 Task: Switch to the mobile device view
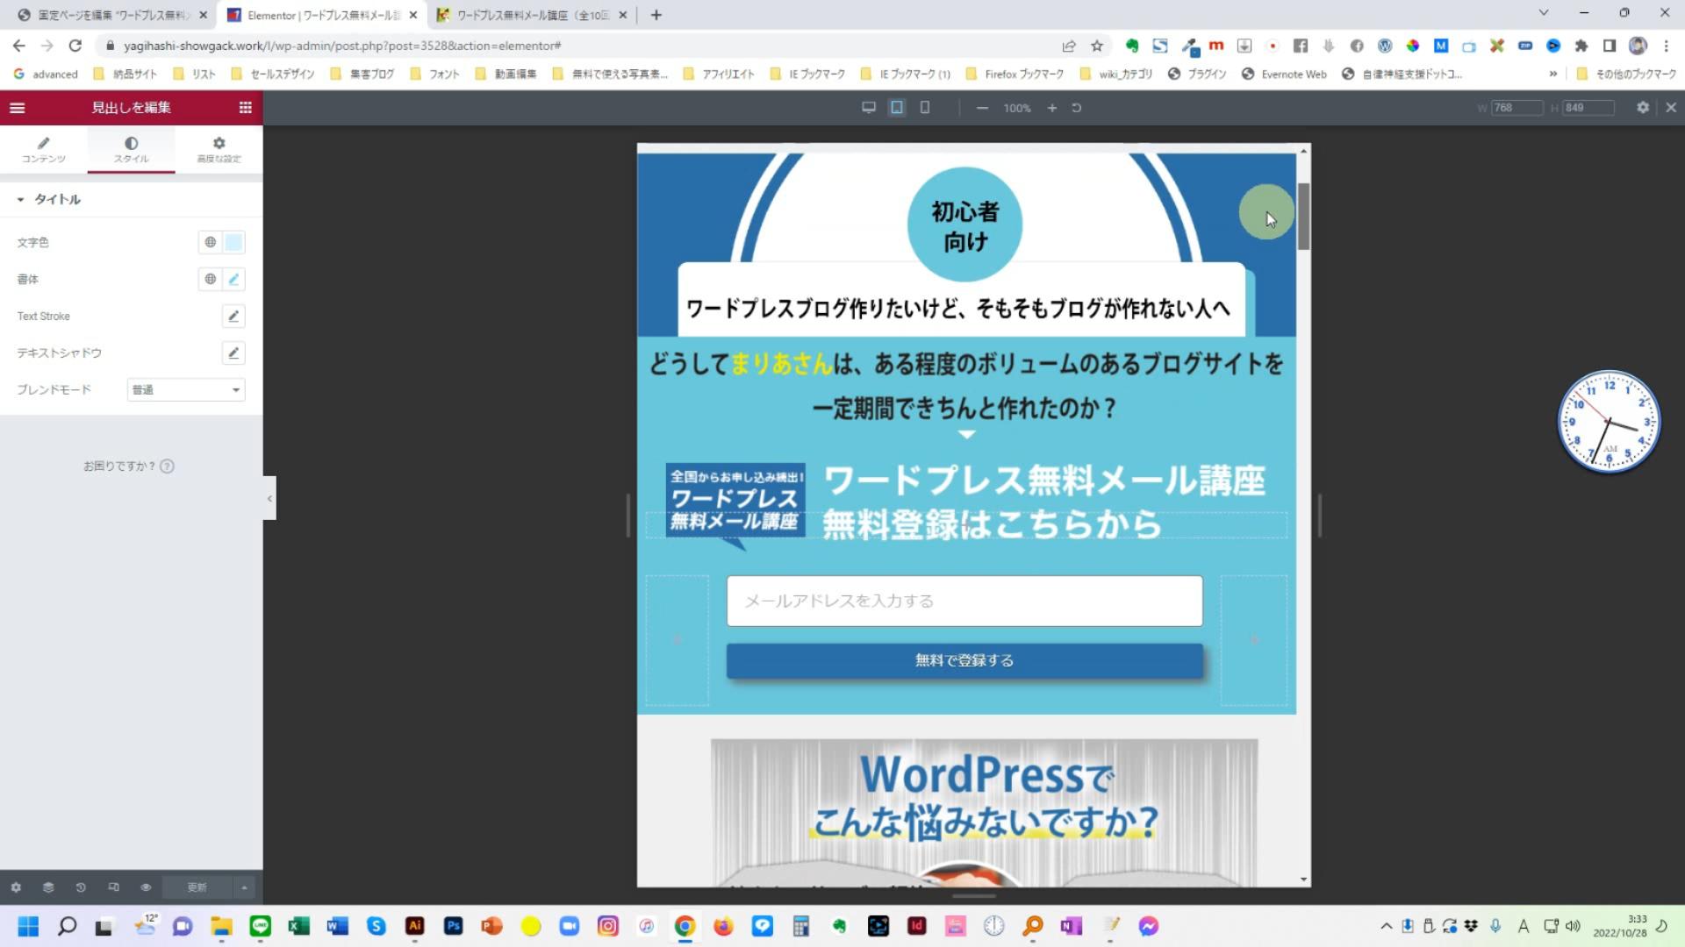pos(924,108)
